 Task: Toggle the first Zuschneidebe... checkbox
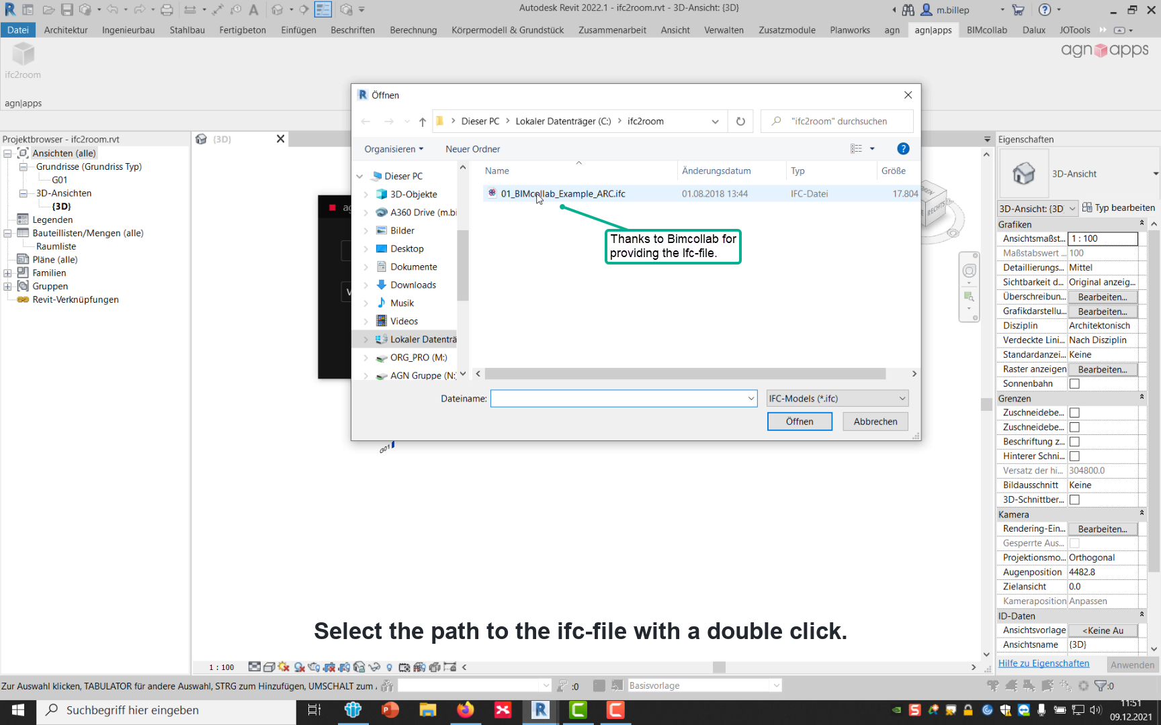[1074, 413]
